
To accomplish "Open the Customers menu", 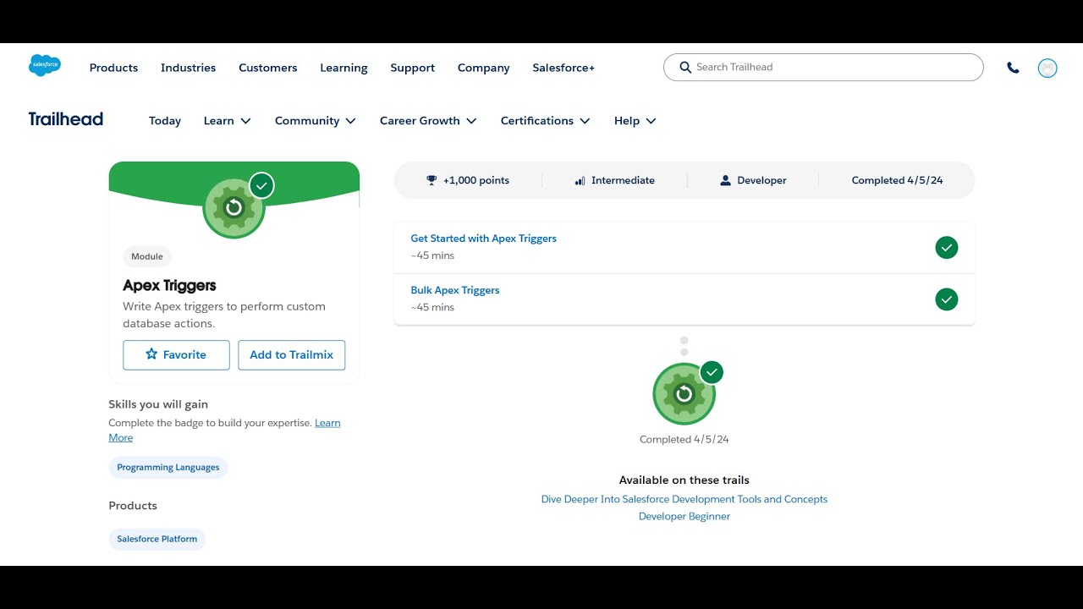I will 267,68.
